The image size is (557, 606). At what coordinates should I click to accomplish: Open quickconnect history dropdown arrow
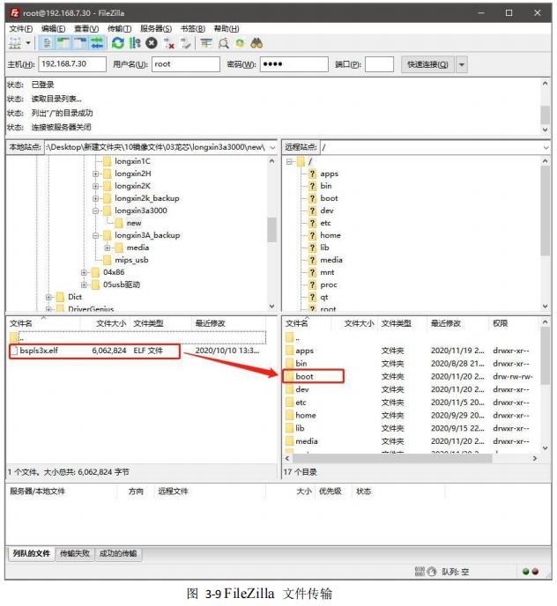(x=462, y=64)
